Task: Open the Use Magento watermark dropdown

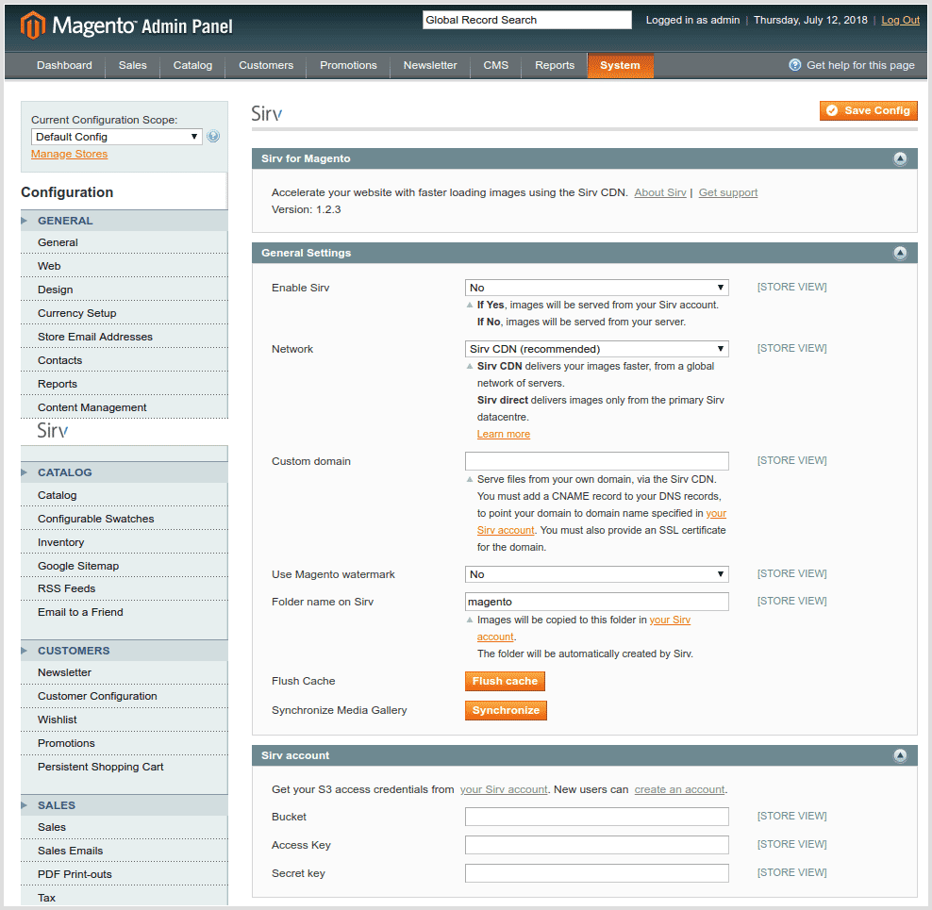Action: click(x=596, y=574)
